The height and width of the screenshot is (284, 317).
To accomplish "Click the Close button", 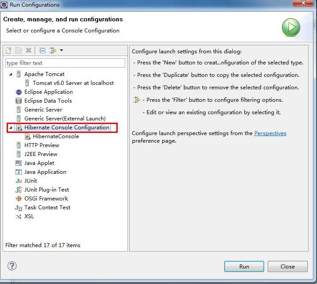I will coord(288,266).
